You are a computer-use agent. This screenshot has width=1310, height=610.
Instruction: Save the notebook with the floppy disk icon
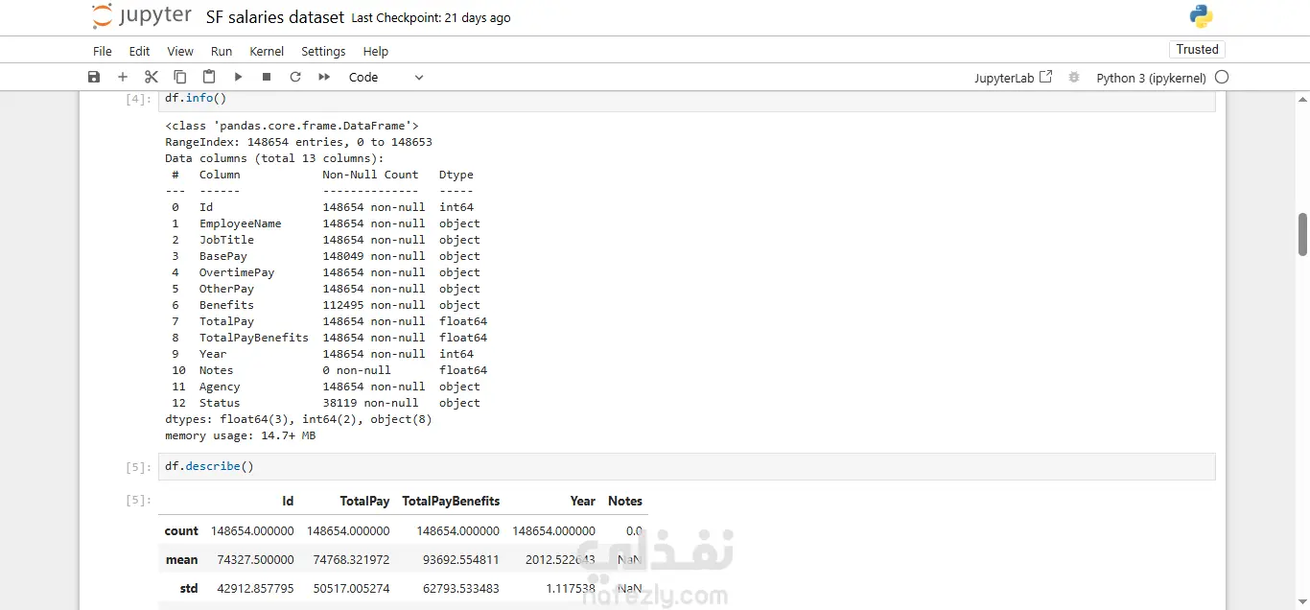[93, 77]
